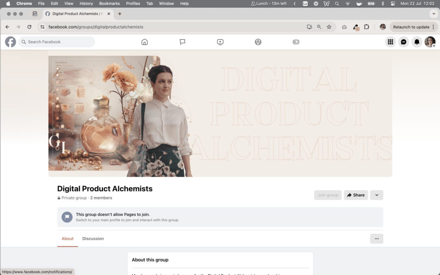This screenshot has height=275, width=440.
Task: Reload the page
Action: 29,27
